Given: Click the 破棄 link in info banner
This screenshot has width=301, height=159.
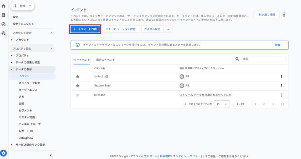Looking at the screenshot, I should pos(278,45).
